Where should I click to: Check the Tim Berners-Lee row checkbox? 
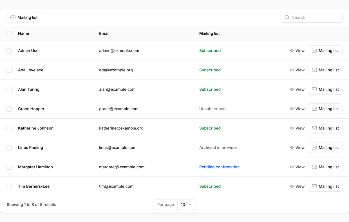tap(9, 187)
